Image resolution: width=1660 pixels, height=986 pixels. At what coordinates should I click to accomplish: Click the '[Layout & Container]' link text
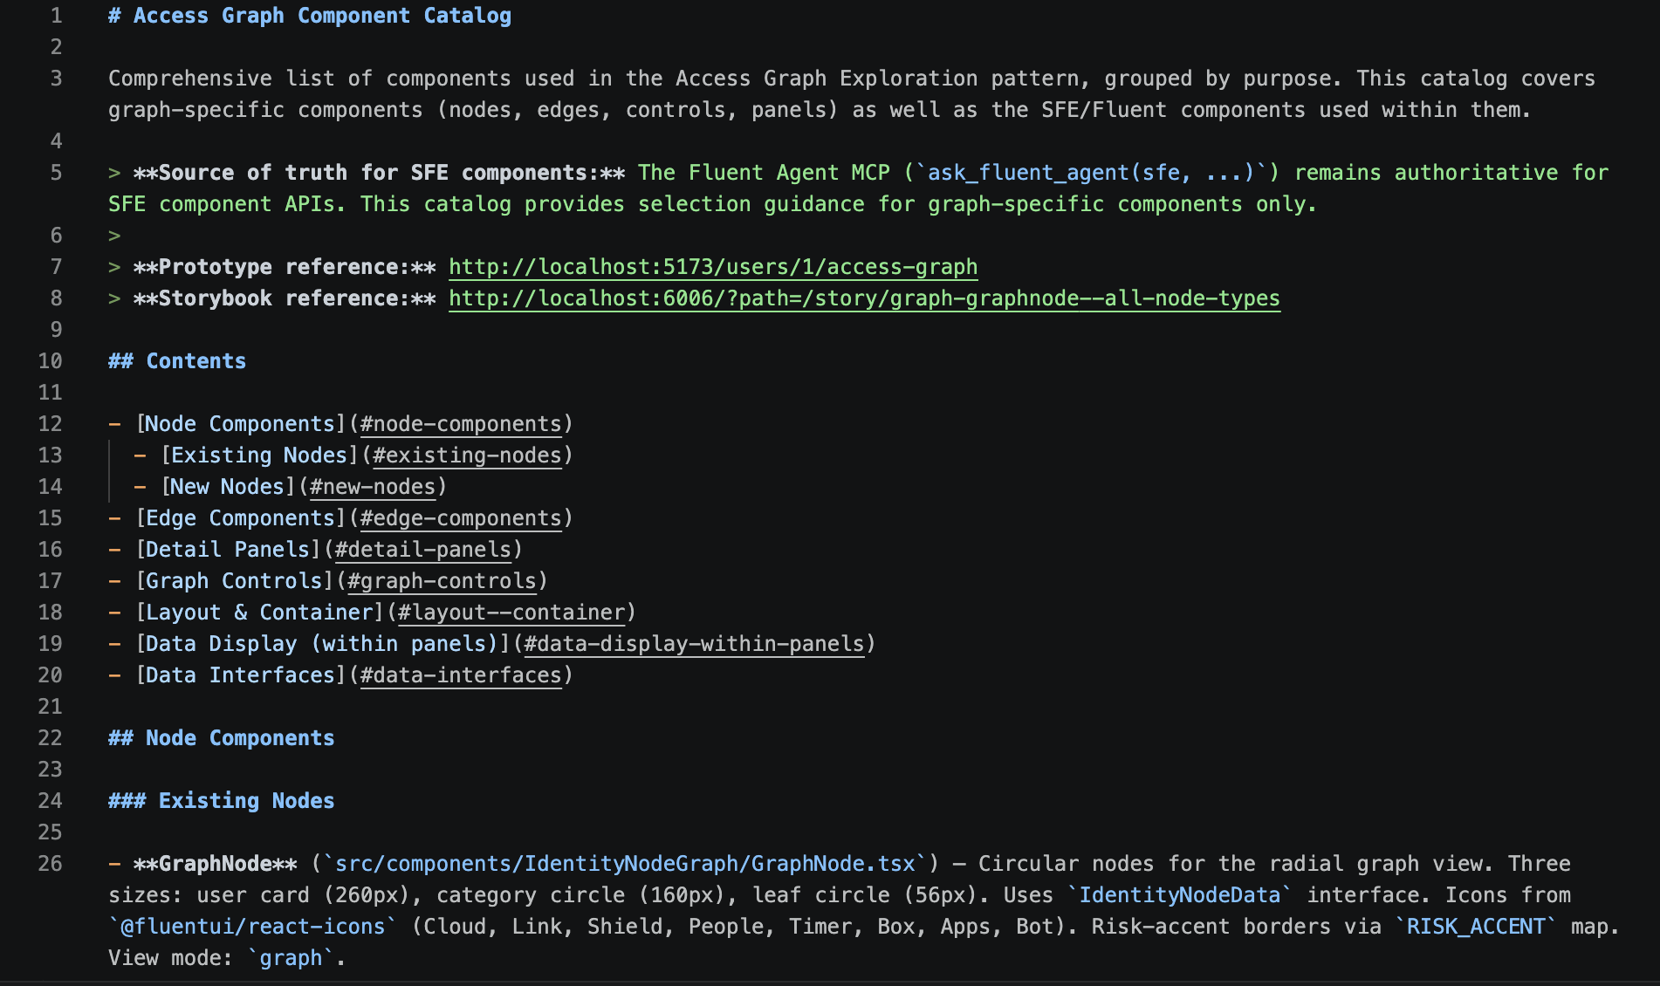(x=260, y=613)
